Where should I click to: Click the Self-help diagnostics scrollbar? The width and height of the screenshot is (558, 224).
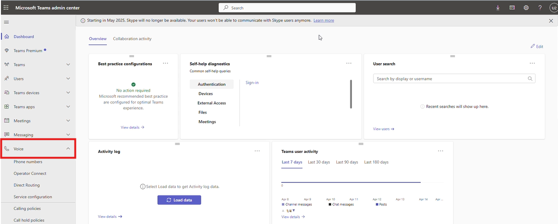pos(351,94)
